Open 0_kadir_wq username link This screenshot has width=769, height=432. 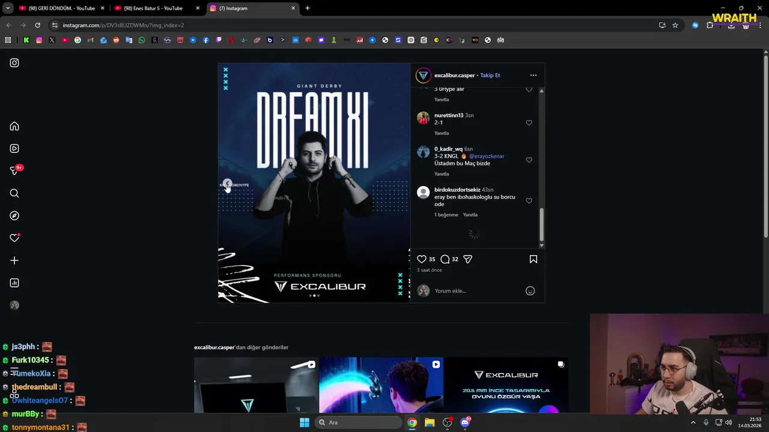448,149
